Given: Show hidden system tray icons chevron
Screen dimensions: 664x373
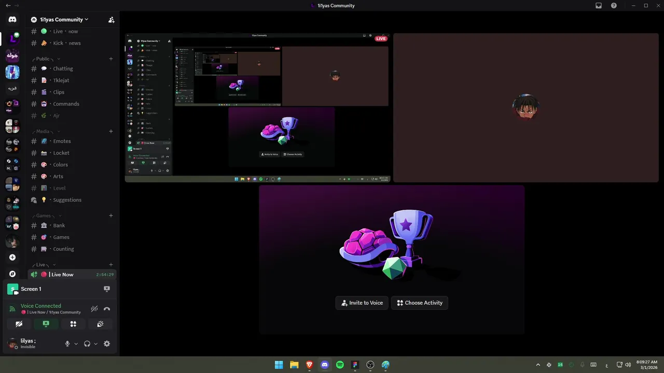Looking at the screenshot, I should coord(538,365).
